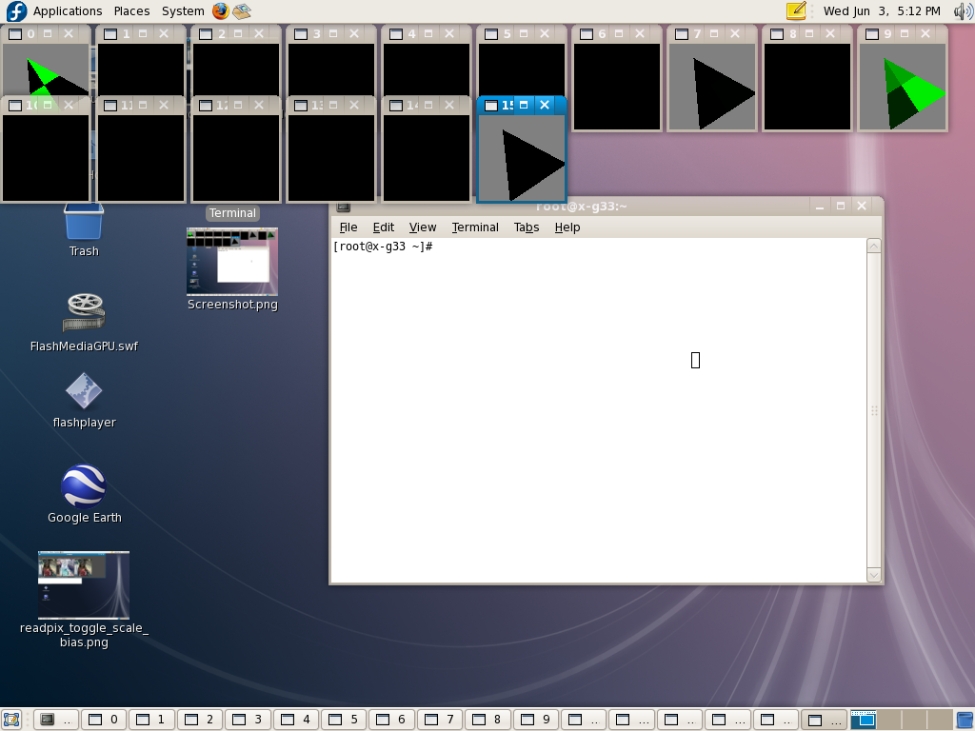Open the Terminal's Edit menu

click(x=383, y=227)
